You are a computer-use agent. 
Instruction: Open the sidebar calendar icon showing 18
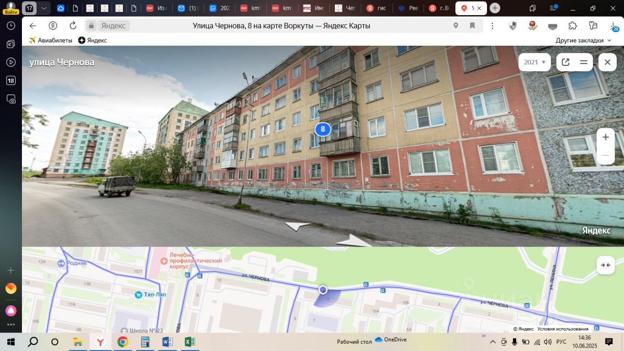click(x=11, y=80)
